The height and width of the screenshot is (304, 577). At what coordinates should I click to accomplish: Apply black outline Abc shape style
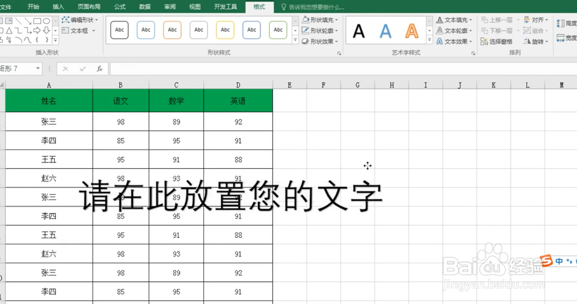[119, 30]
